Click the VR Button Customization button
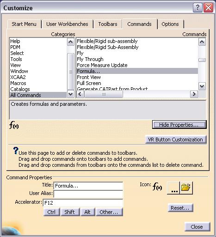This screenshot has width=216, height=237. point(176,140)
